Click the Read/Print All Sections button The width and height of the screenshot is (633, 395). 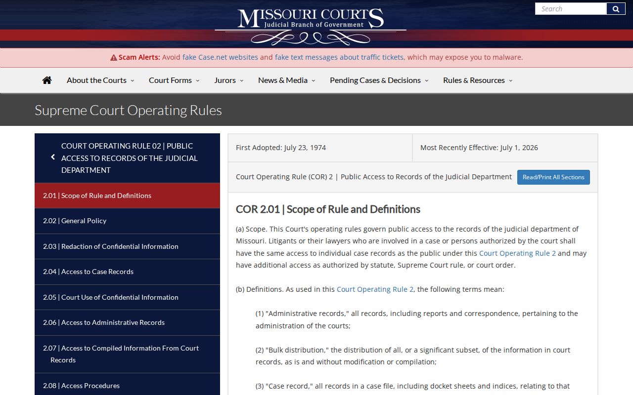point(553,177)
